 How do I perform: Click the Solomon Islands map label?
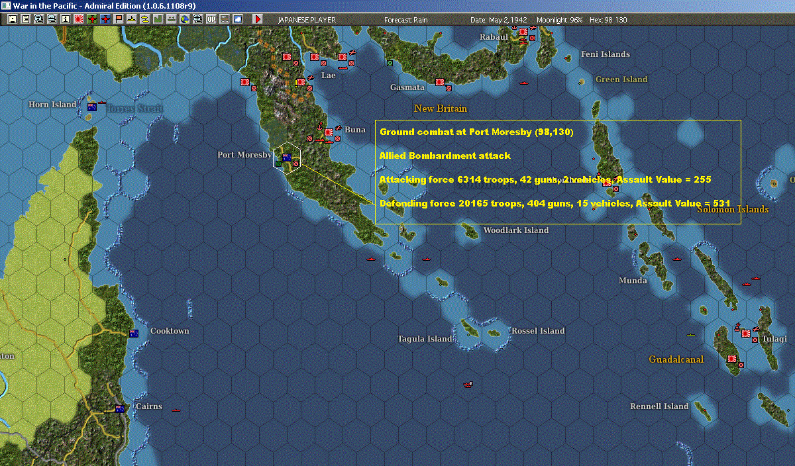[733, 209]
